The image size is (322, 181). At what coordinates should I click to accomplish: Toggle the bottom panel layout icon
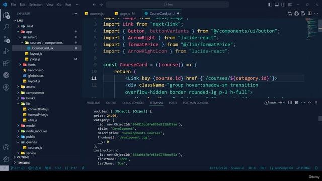(277, 5)
